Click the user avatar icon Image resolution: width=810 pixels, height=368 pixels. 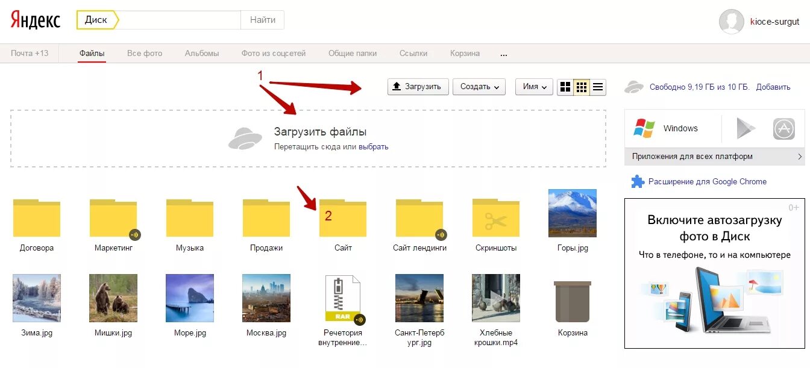pos(732,22)
